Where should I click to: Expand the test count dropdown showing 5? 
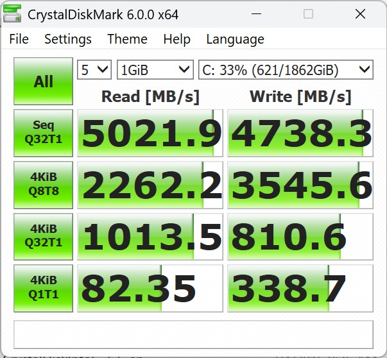94,70
